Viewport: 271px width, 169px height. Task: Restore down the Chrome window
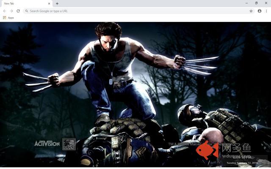[x=256, y=3]
